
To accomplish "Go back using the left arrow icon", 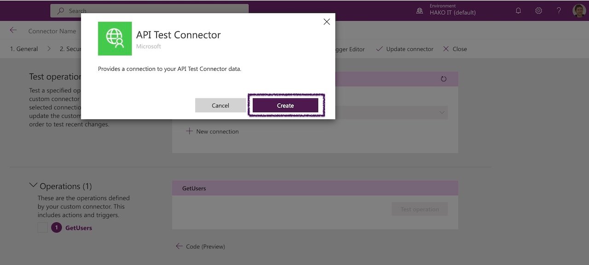I will (x=13, y=30).
